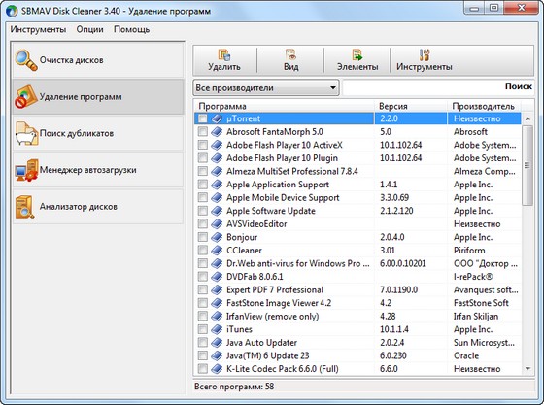
Task: Check the box next to CCleaner
Action: point(203,251)
